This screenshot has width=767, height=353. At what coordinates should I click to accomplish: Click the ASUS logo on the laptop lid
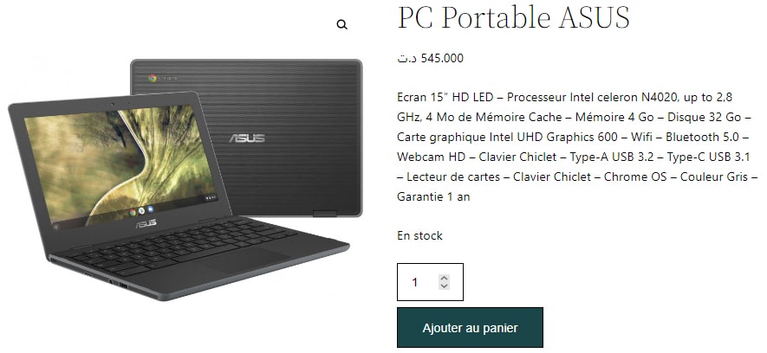point(247,138)
